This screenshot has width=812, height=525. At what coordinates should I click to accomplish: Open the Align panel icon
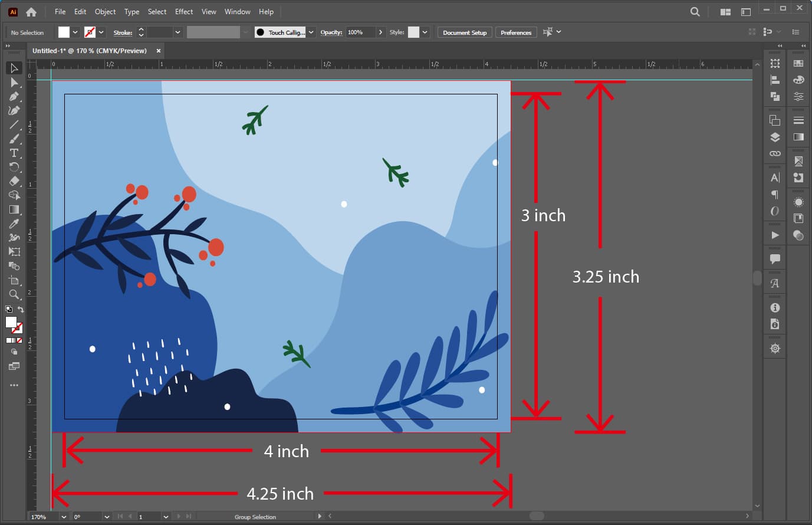(775, 80)
